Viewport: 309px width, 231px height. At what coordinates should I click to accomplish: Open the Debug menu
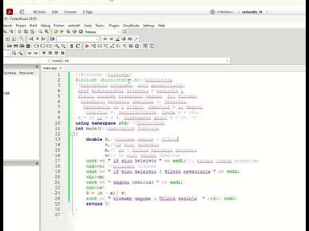coord(46,26)
